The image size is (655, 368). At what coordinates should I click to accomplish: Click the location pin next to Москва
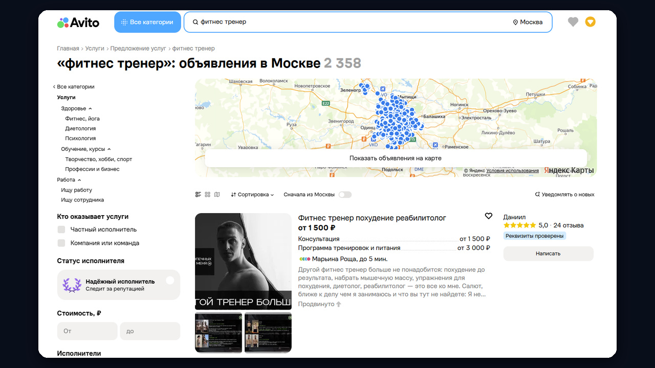[515, 22]
